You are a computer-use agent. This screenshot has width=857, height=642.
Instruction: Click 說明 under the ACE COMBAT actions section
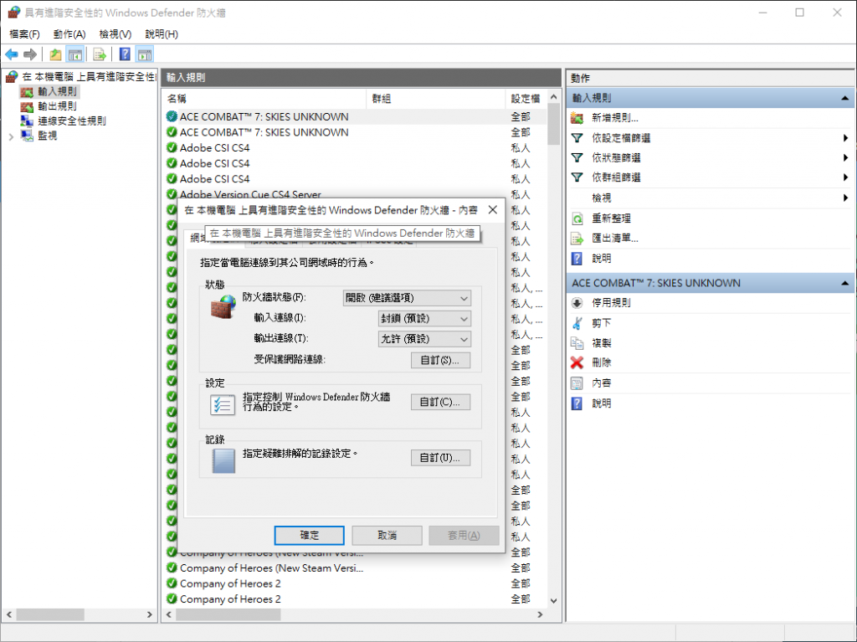click(601, 403)
